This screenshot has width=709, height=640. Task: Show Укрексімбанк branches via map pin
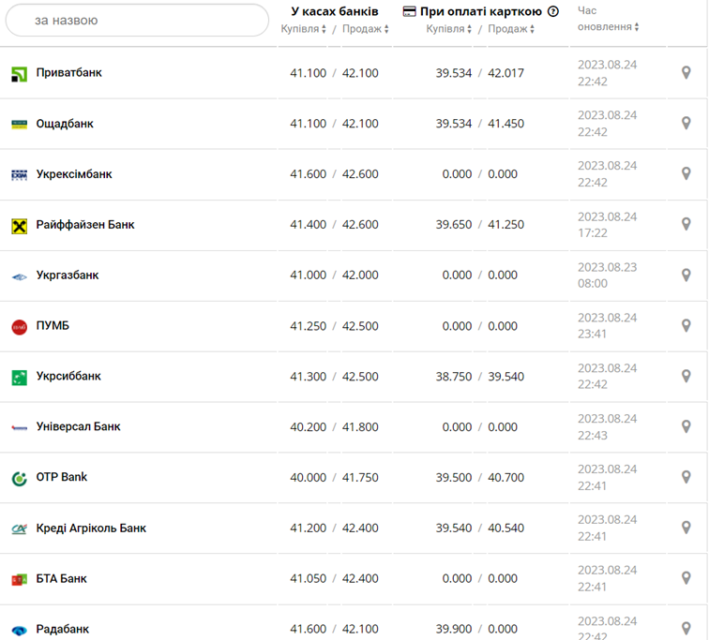tap(686, 174)
